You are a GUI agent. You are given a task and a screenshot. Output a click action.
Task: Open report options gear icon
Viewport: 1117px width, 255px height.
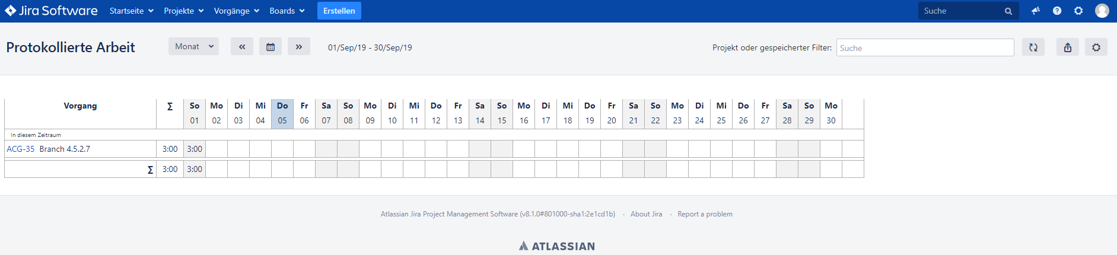[x=1096, y=47]
